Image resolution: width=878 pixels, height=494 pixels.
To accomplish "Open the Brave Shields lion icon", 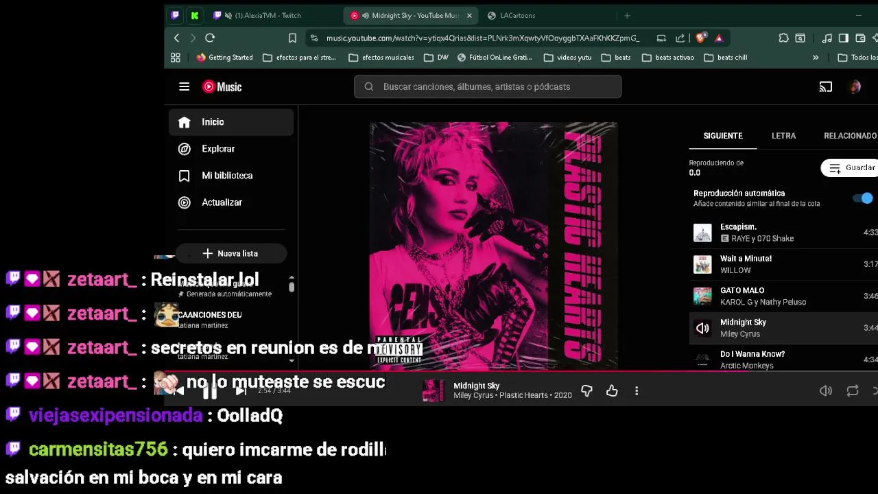I will tap(700, 38).
